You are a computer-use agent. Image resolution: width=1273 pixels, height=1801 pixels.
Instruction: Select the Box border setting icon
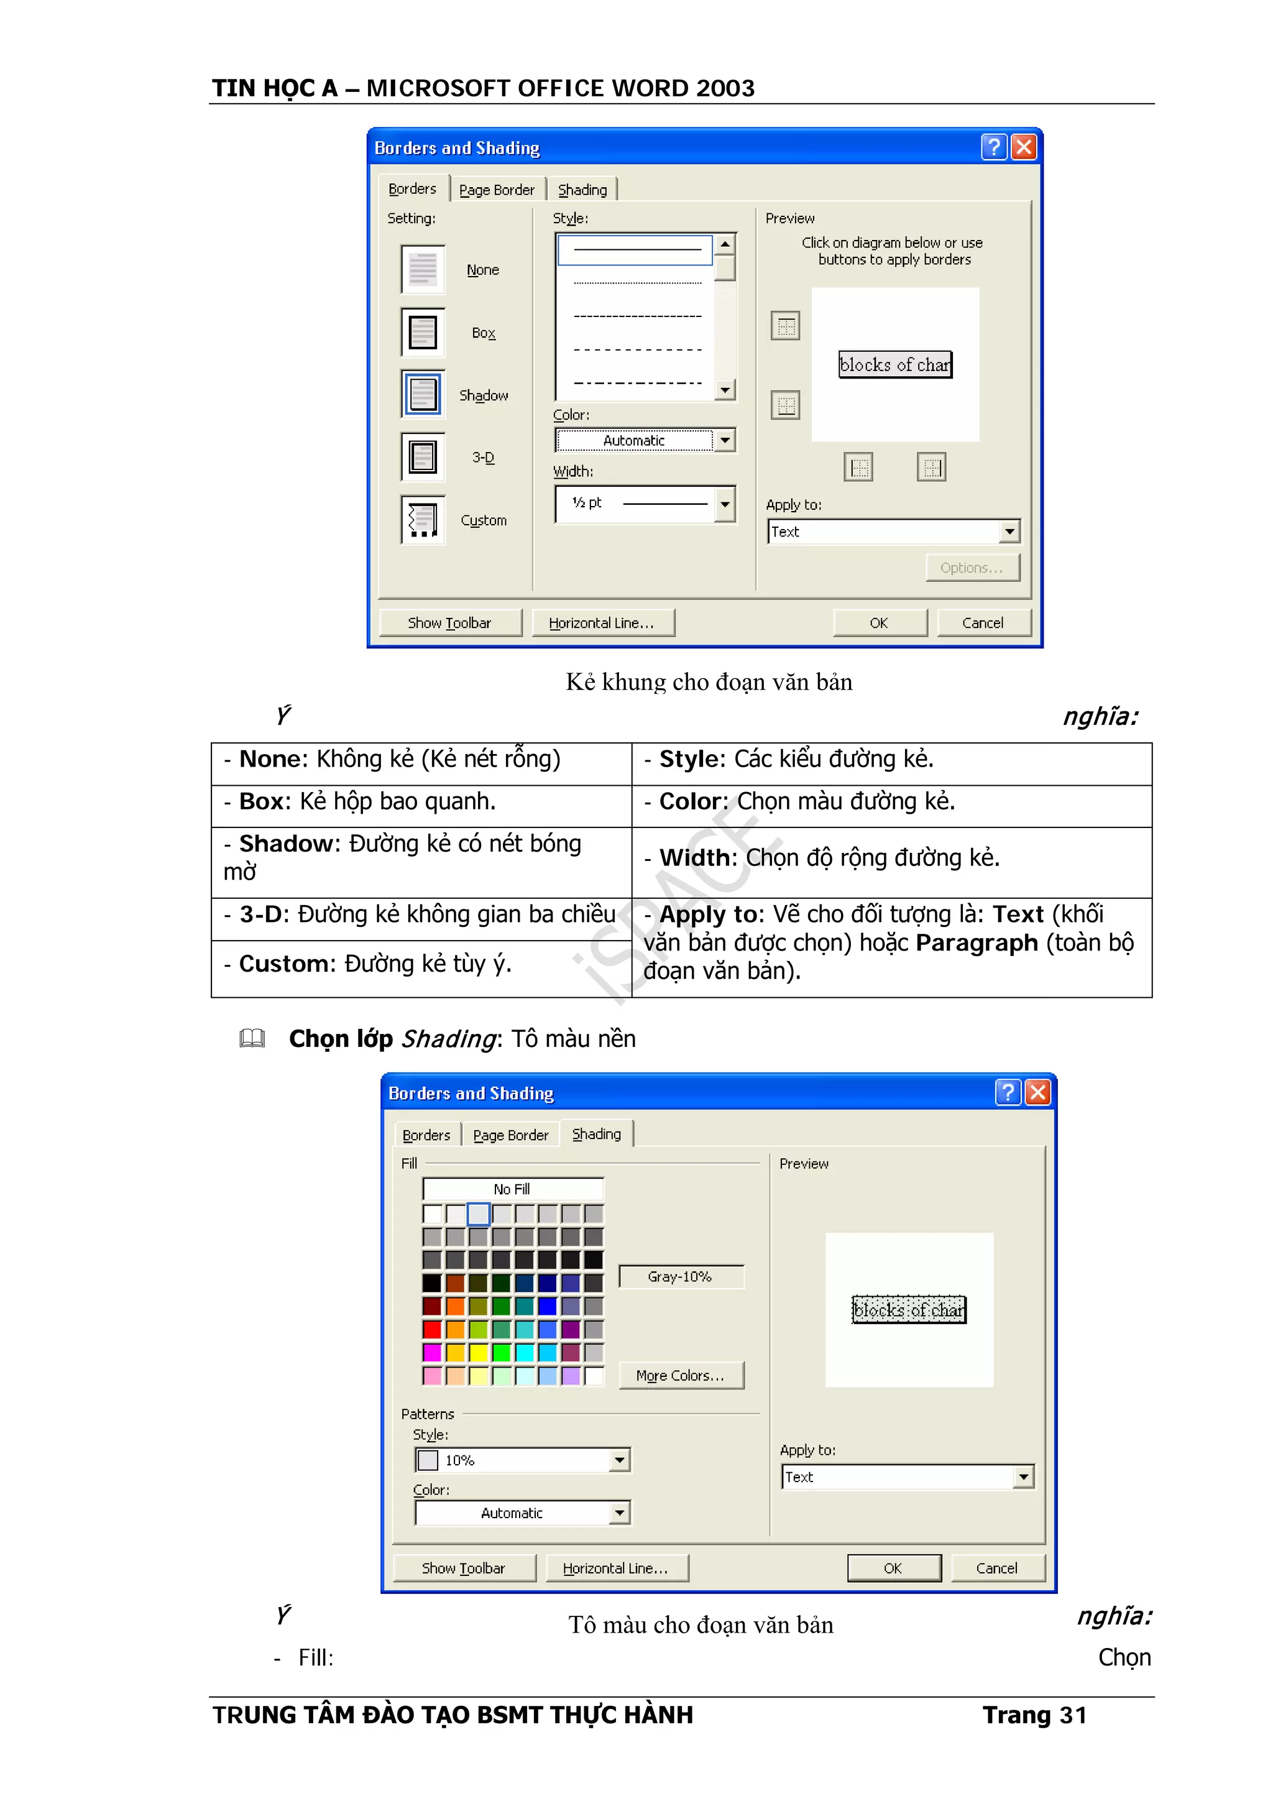point(423,332)
